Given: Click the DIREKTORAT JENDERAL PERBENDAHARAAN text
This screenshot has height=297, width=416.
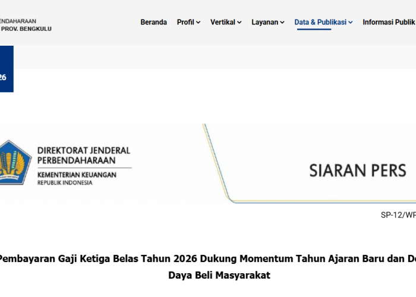Looking at the screenshot, I should click(x=84, y=156).
